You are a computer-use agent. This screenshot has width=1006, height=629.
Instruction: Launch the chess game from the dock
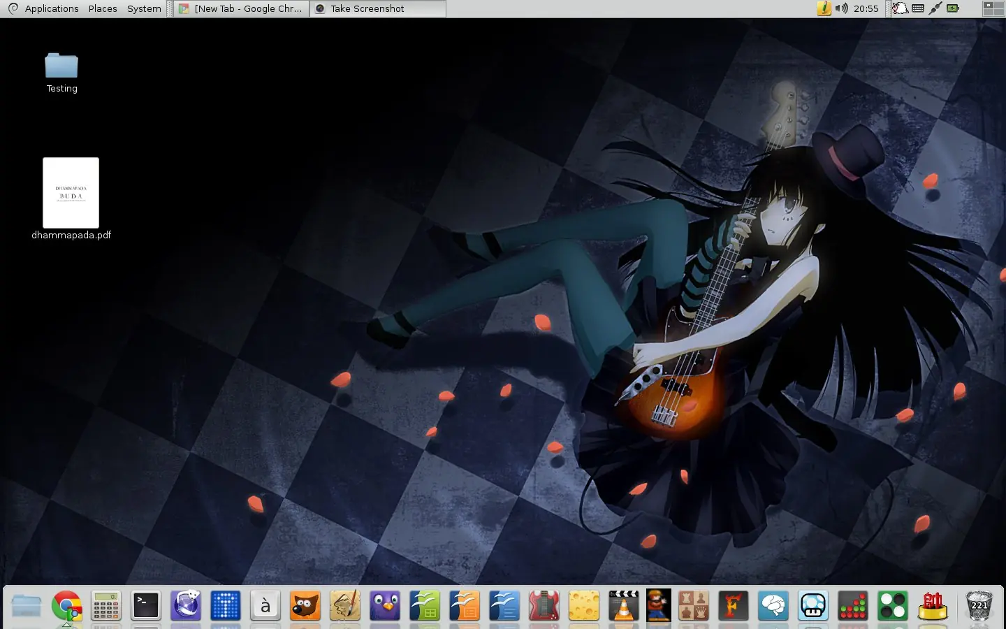[x=694, y=605]
